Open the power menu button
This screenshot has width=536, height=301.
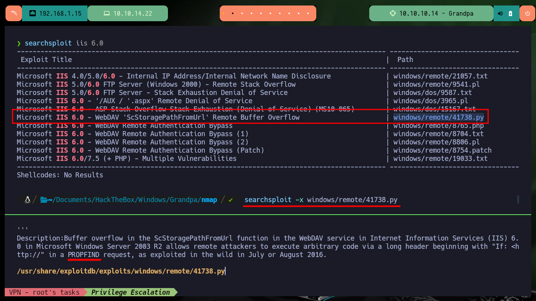pyautogui.click(x=527, y=13)
